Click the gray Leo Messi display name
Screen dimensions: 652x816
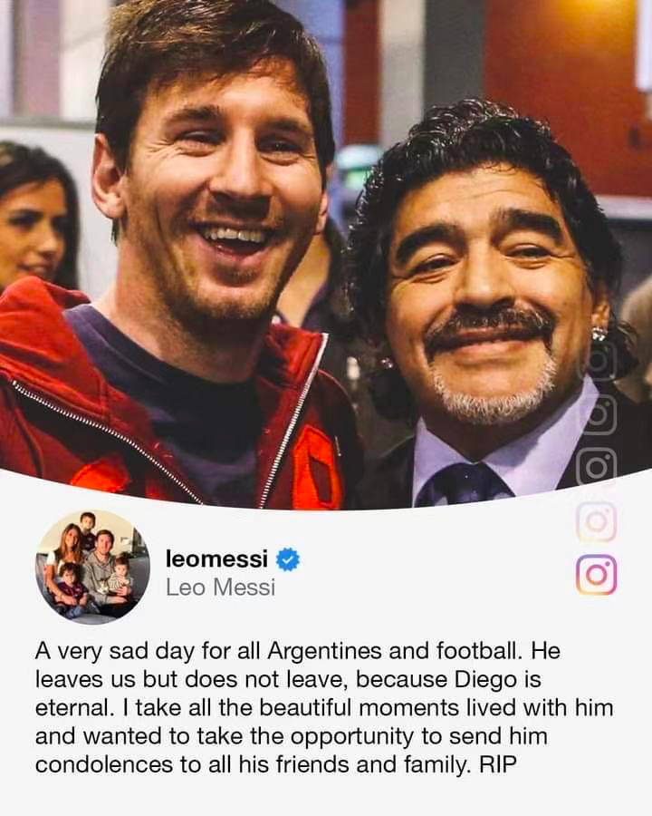click(220, 588)
